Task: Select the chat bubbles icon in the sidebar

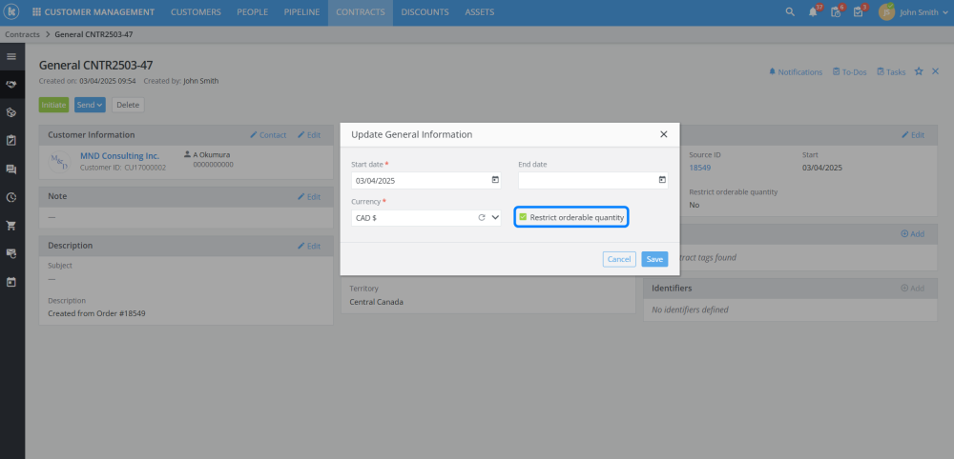Action: click(10, 170)
